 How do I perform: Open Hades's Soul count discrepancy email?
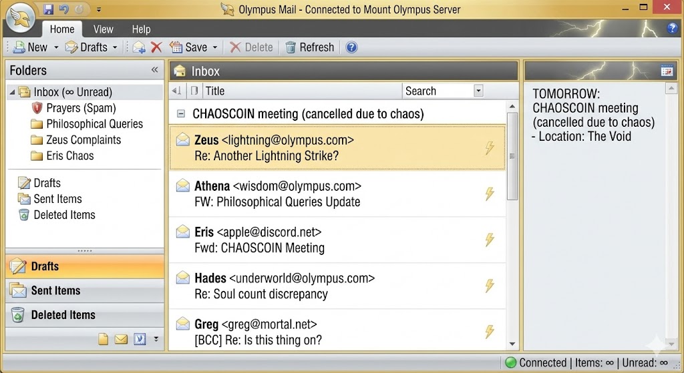[x=337, y=286]
